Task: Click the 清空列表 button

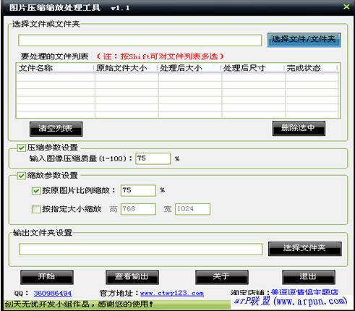Action: [x=56, y=129]
